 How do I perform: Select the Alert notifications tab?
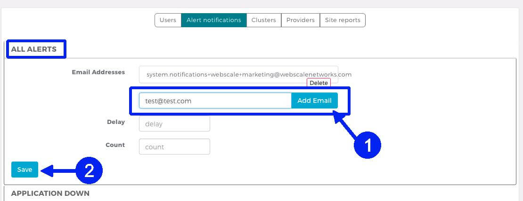(213, 20)
